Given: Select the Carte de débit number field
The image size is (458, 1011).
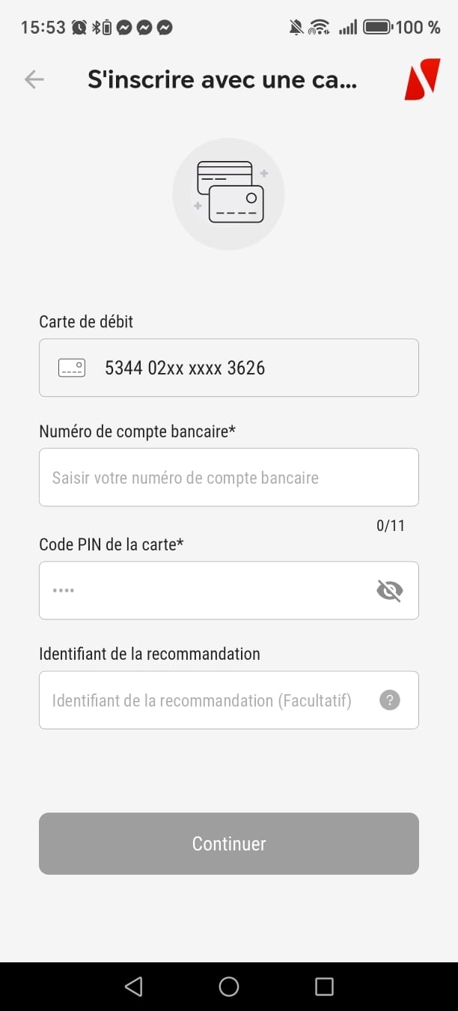Looking at the screenshot, I should (229, 368).
